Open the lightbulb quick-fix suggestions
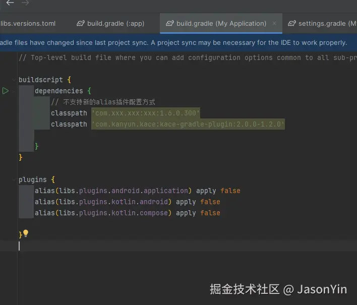The width and height of the screenshot is (357, 305). [x=26, y=233]
